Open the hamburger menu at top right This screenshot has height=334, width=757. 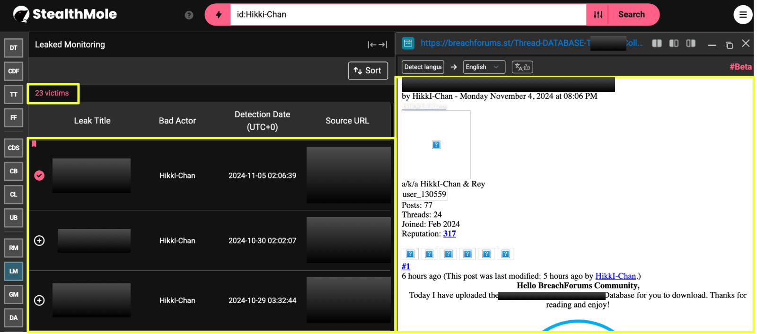click(x=743, y=15)
